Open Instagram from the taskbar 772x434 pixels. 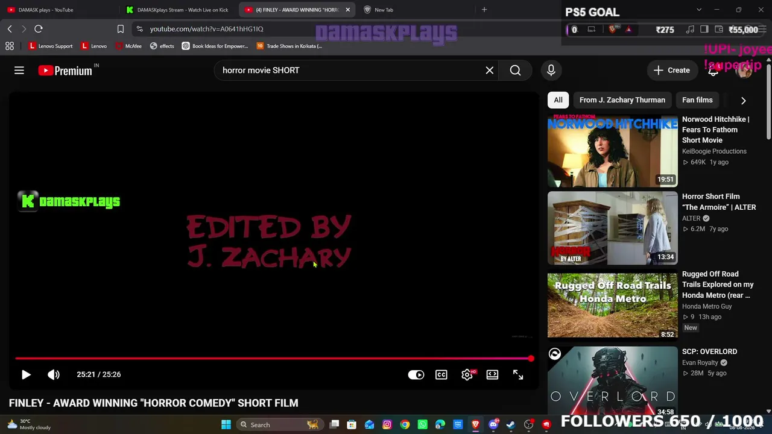coord(387,425)
